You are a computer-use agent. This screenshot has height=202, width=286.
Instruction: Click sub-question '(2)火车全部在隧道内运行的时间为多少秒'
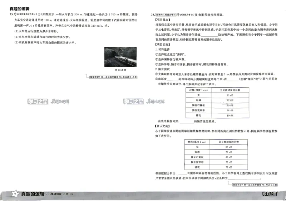42,37
